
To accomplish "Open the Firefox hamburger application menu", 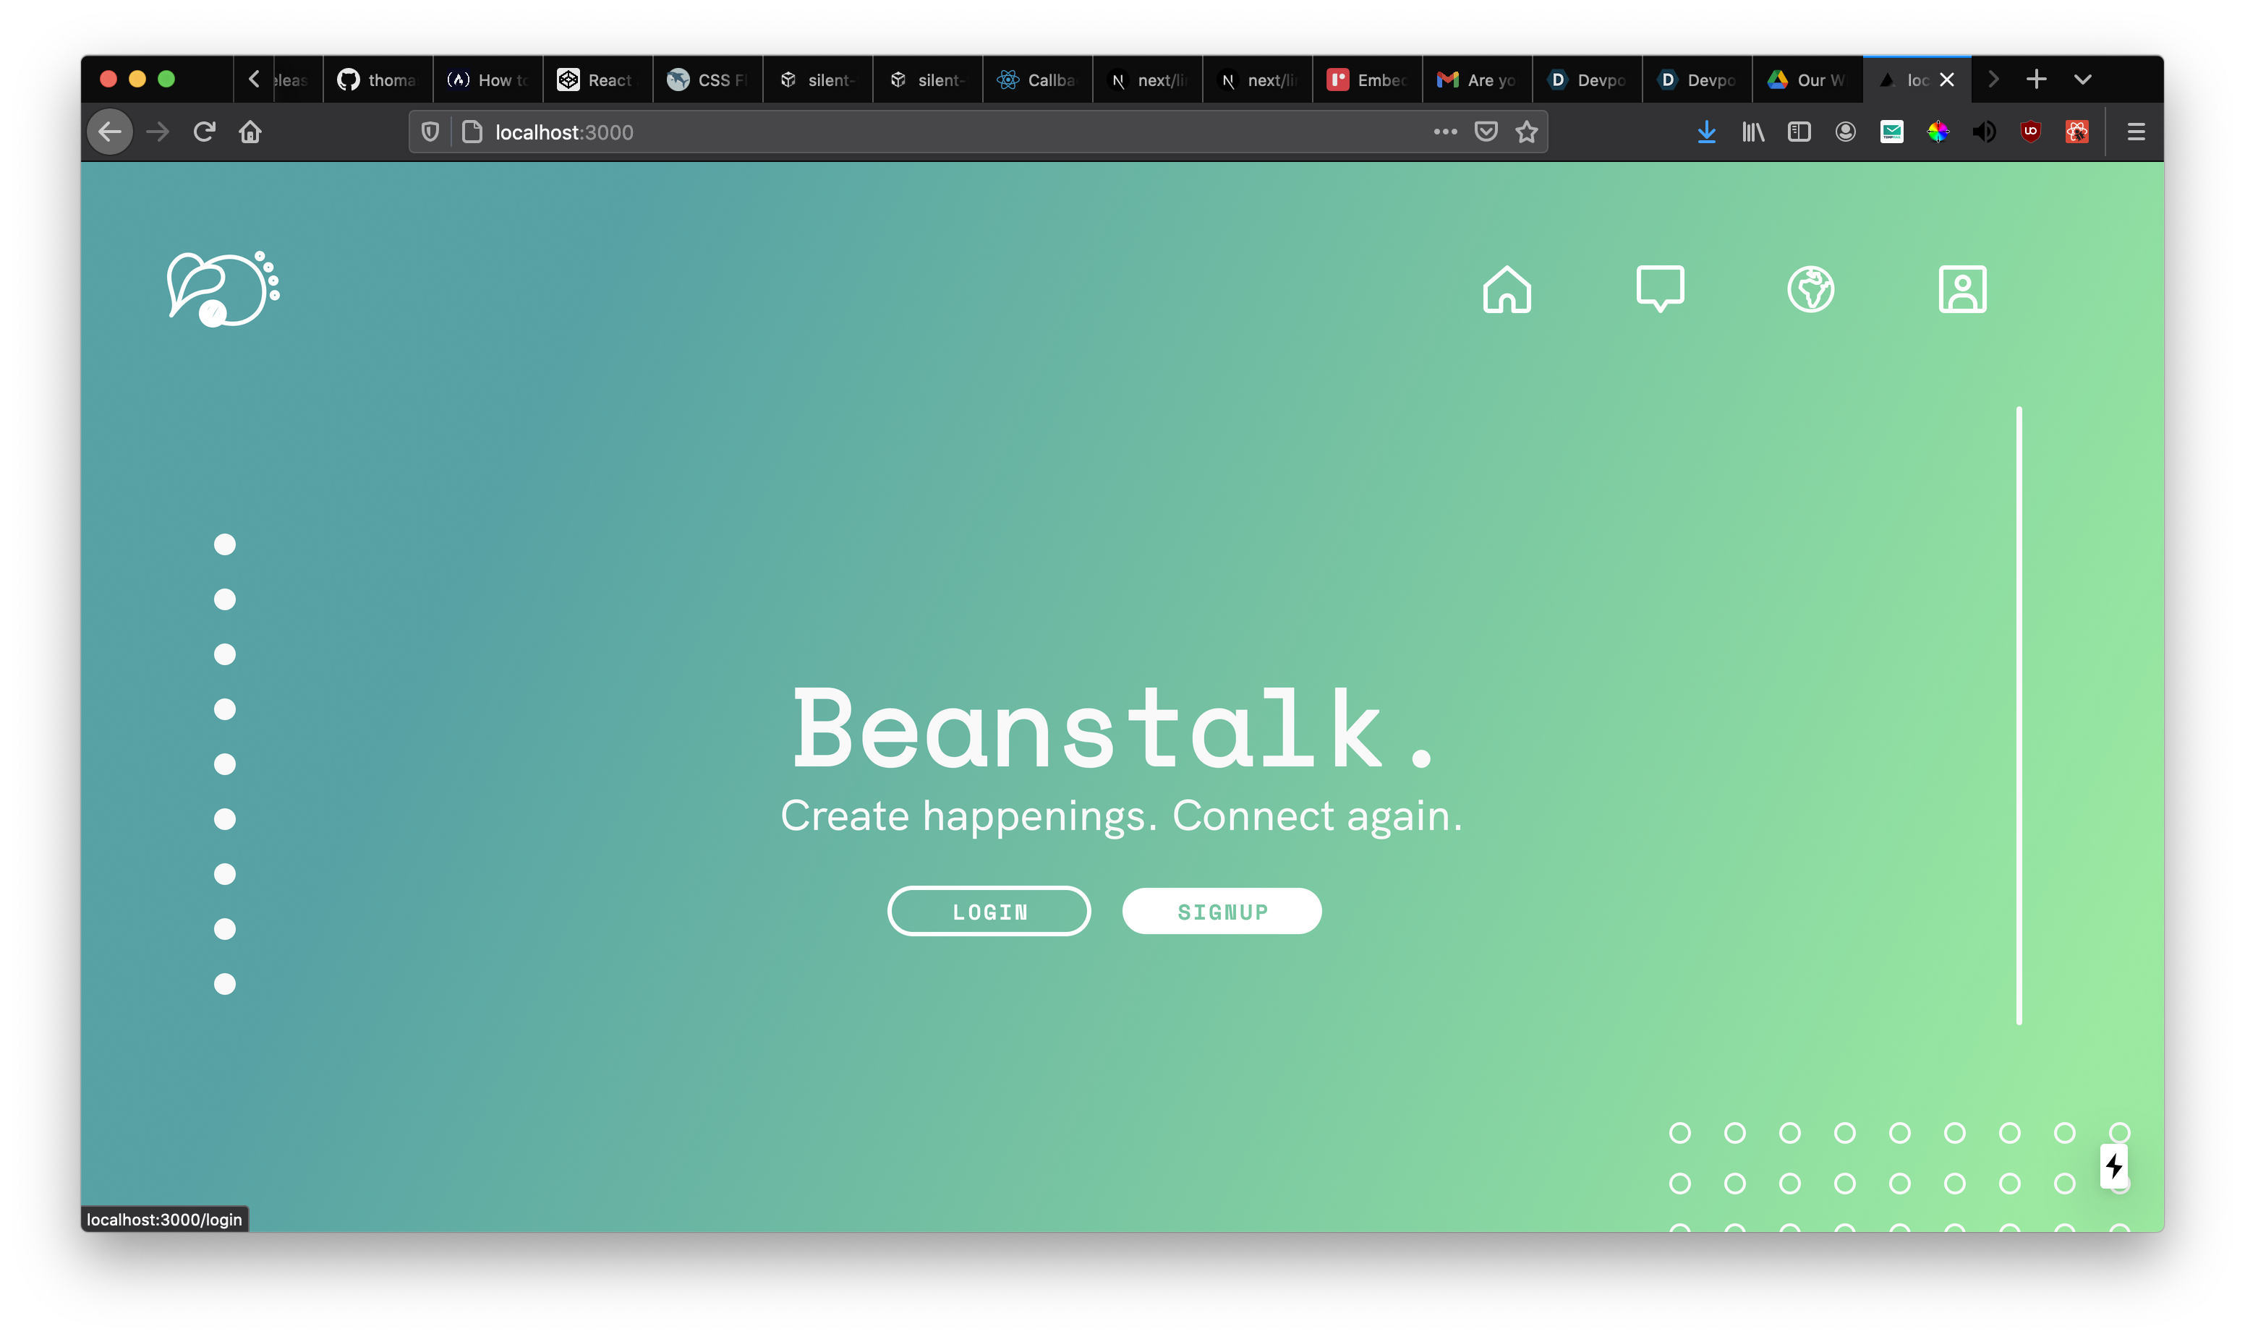I will (x=2135, y=132).
